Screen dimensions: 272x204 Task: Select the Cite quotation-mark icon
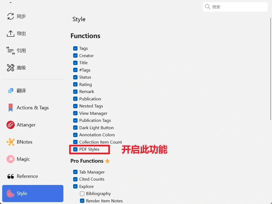point(10,51)
